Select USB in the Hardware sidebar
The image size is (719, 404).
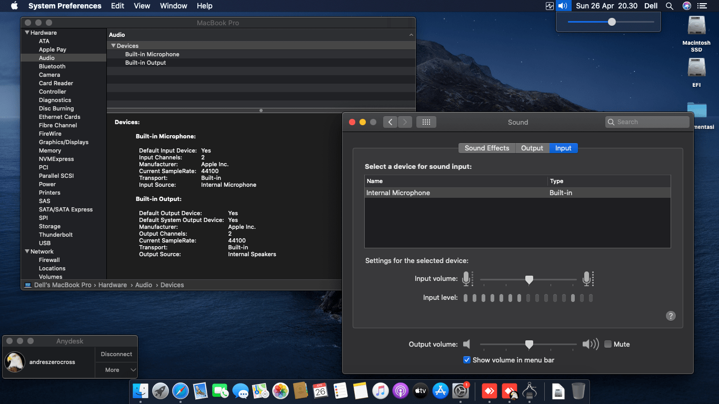coord(45,243)
